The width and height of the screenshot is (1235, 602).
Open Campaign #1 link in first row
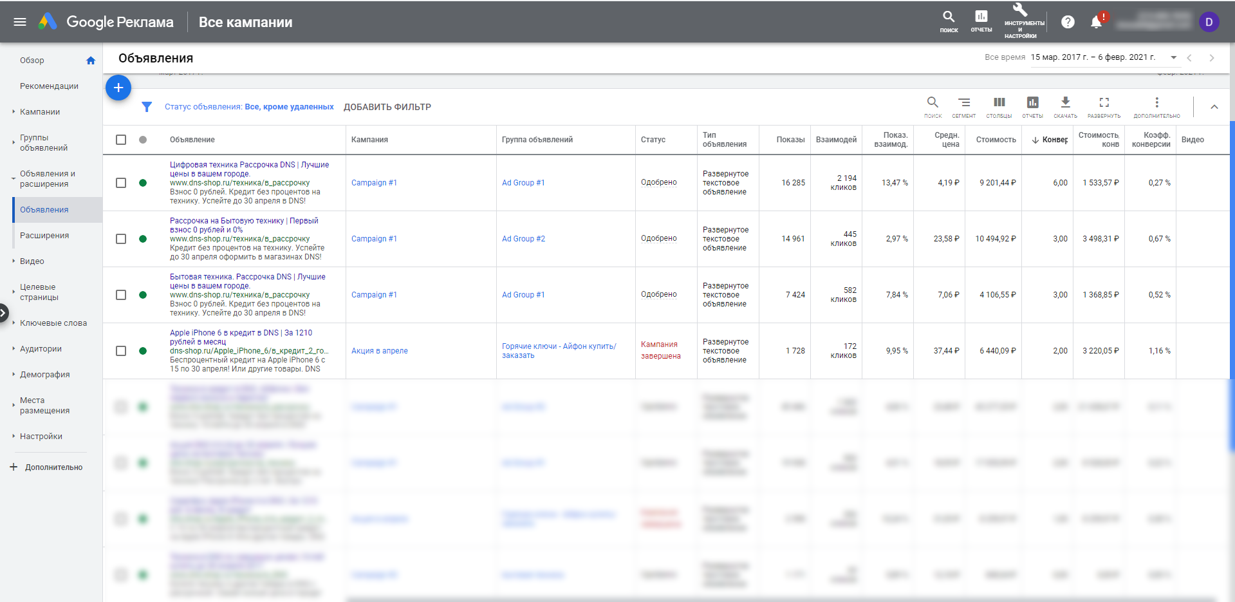[374, 183]
